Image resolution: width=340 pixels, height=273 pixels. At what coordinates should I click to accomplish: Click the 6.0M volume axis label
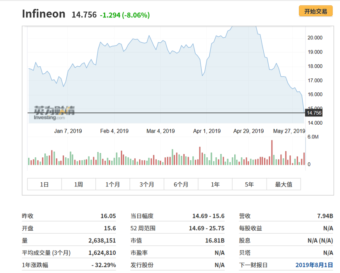tap(313, 137)
